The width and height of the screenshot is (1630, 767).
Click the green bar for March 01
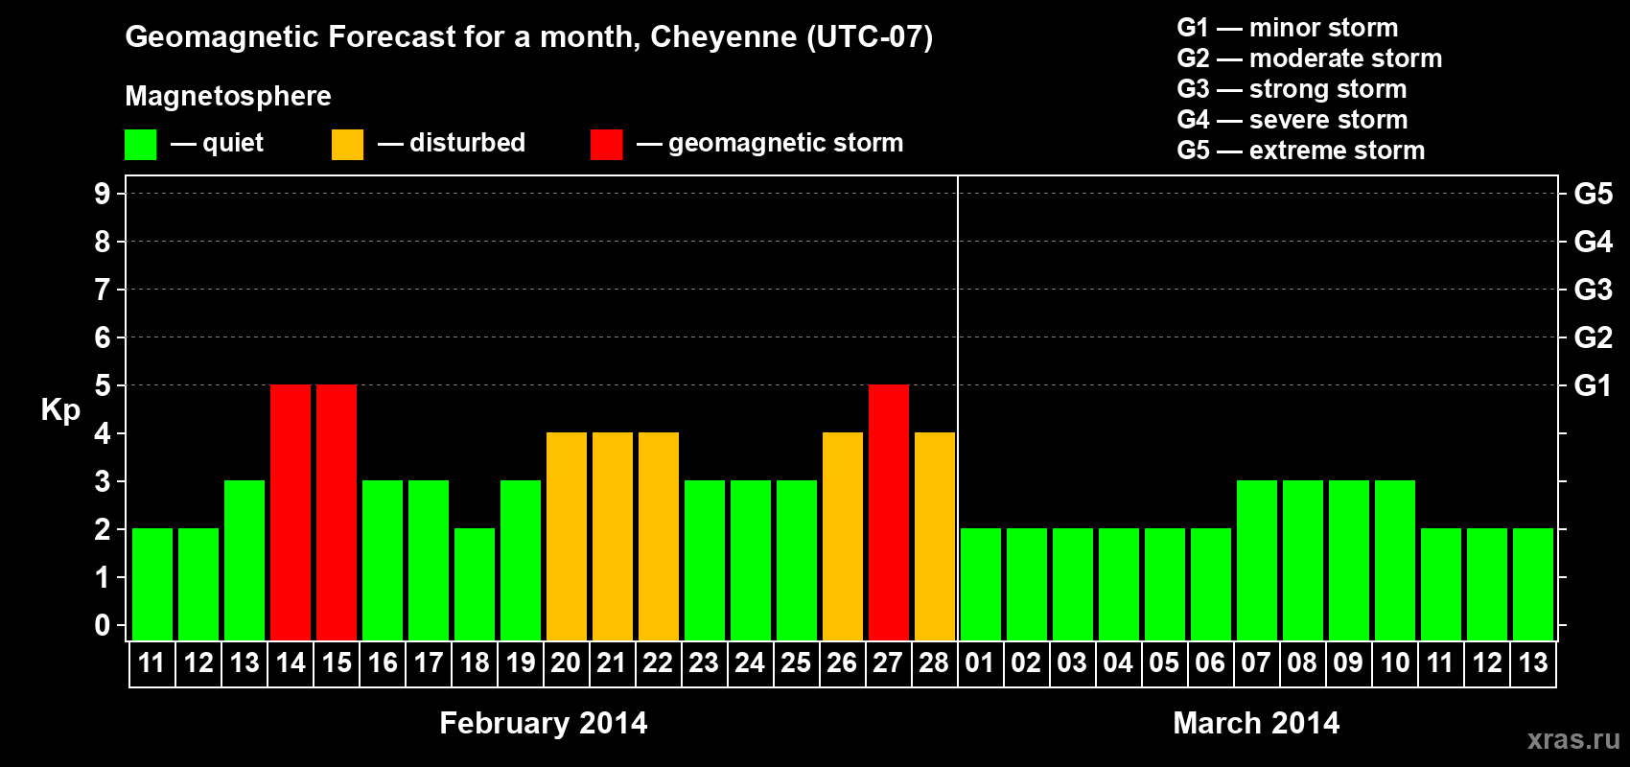click(981, 584)
